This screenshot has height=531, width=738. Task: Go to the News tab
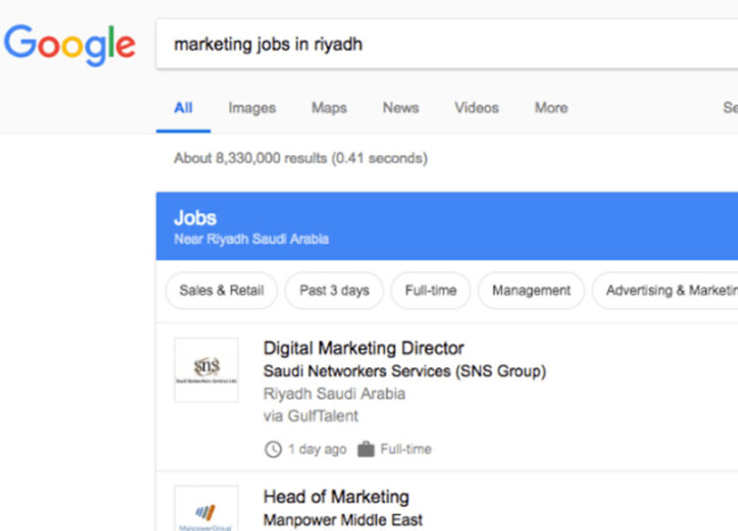click(401, 108)
